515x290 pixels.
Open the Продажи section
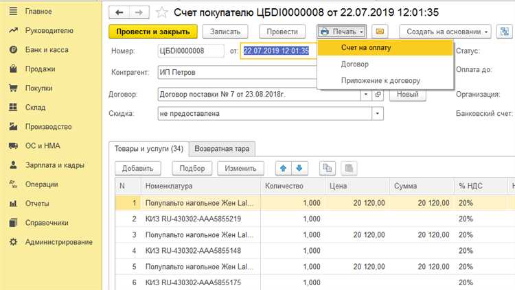pyautogui.click(x=40, y=69)
